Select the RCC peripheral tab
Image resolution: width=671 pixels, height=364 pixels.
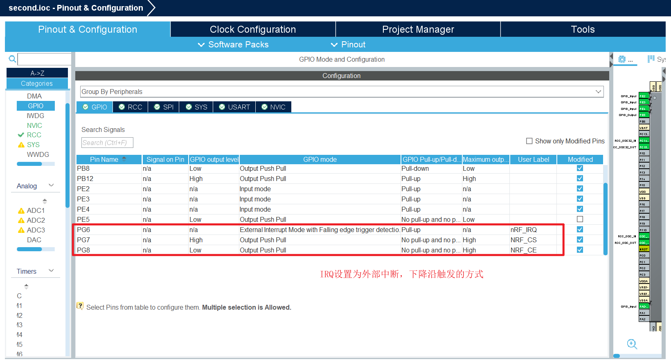pos(131,107)
